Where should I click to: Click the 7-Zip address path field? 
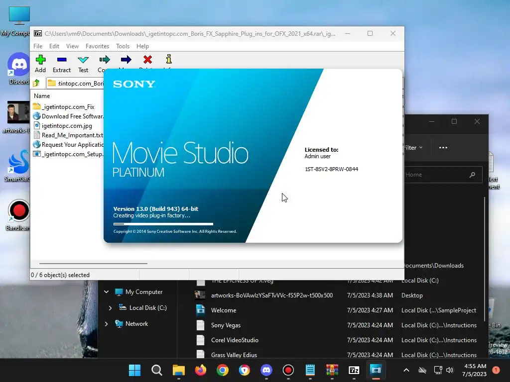pyautogui.click(x=75, y=83)
